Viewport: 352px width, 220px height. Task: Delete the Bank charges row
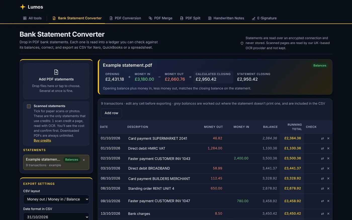(x=328, y=213)
